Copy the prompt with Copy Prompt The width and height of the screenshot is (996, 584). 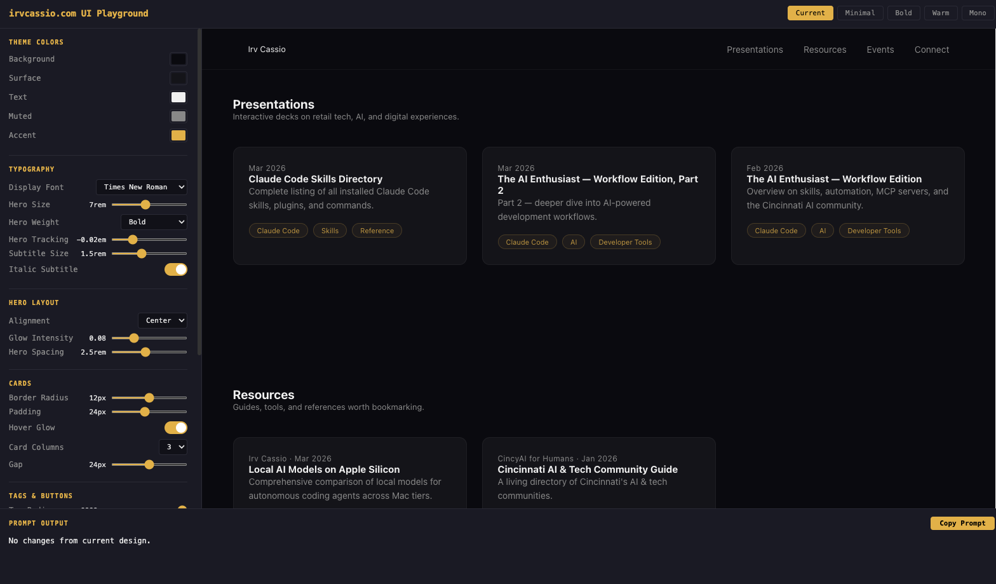[962, 523]
